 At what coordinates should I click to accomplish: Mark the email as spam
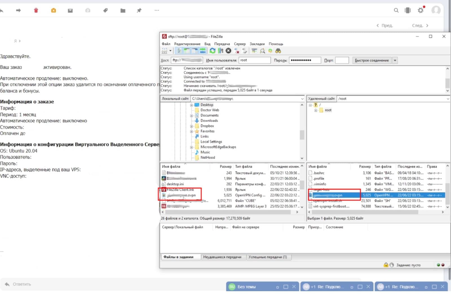click(x=54, y=10)
